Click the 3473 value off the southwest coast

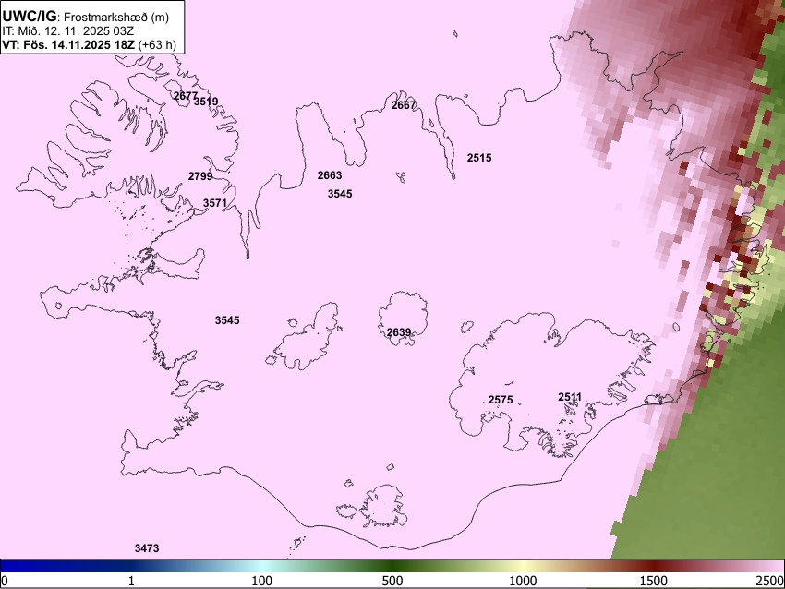pos(147,548)
